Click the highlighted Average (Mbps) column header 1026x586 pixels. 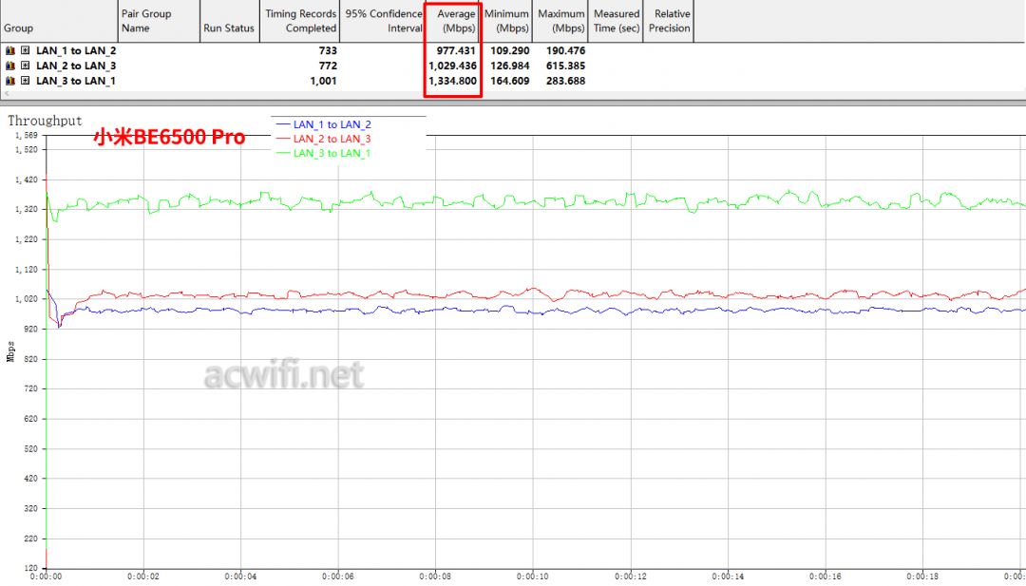point(454,21)
